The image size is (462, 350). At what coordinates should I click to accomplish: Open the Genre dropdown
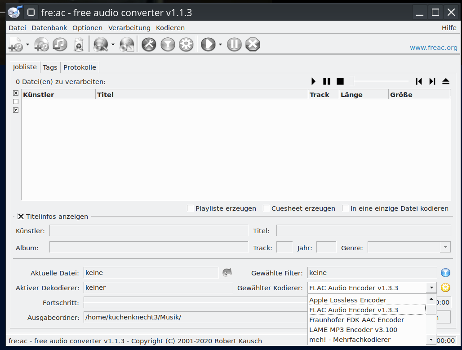(445, 247)
